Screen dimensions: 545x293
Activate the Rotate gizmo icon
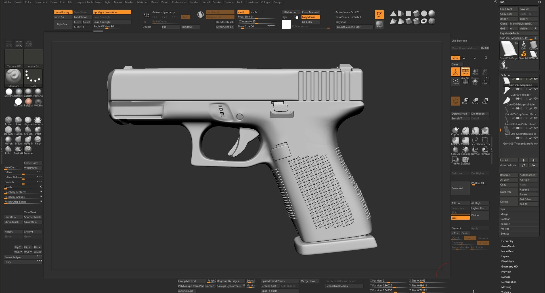click(x=475, y=101)
